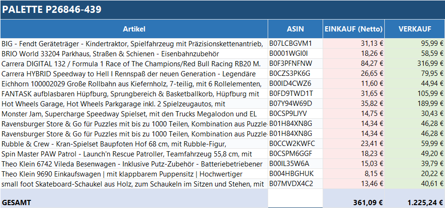This screenshot has height=208, width=445.
Task: Click the 316,99 € sale price cell
Action: click(x=414, y=63)
